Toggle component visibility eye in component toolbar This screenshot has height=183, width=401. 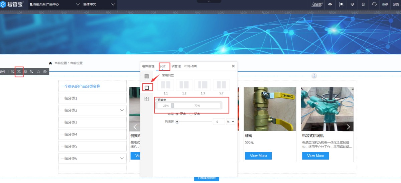click(x=45, y=72)
